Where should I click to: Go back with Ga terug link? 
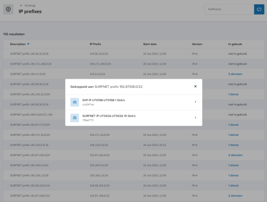click(27, 6)
